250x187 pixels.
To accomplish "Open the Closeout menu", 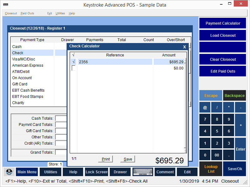I will click(11, 13).
